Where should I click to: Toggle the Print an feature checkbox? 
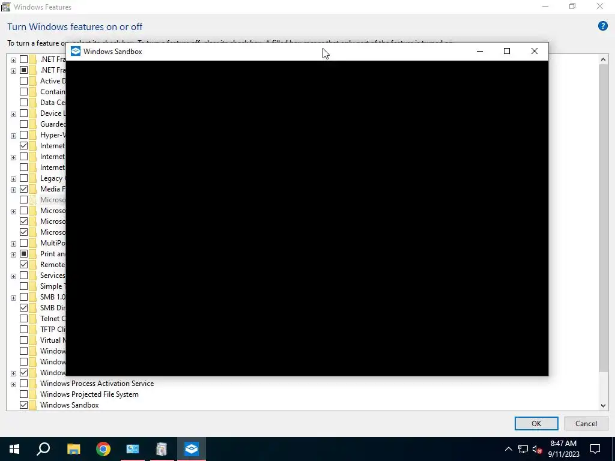[x=23, y=254]
